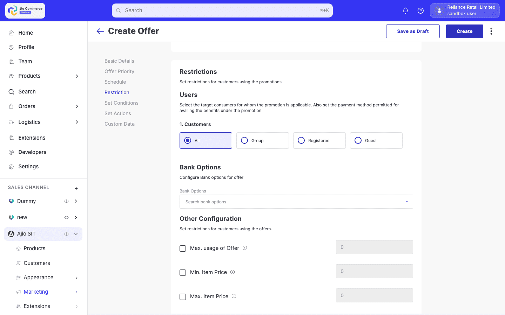Click the global search bar
The image size is (505, 315).
pyautogui.click(x=222, y=10)
